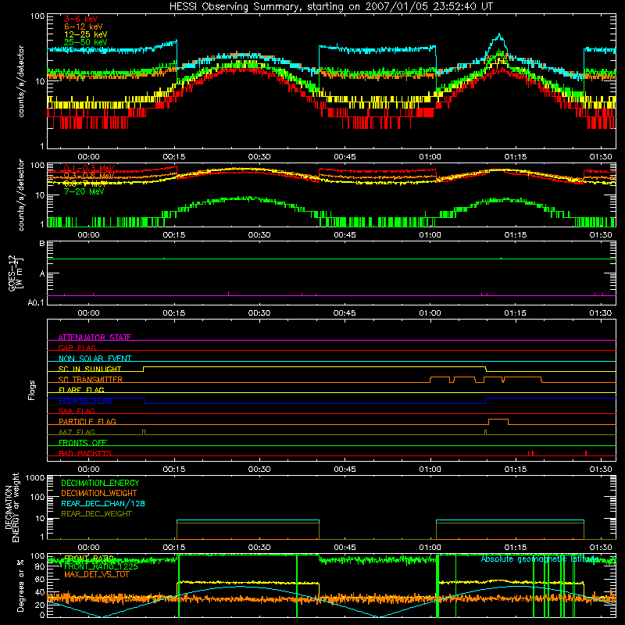
Task: Click the DECIMATION ENERGY or weight axis title
Action: (x=12, y=508)
